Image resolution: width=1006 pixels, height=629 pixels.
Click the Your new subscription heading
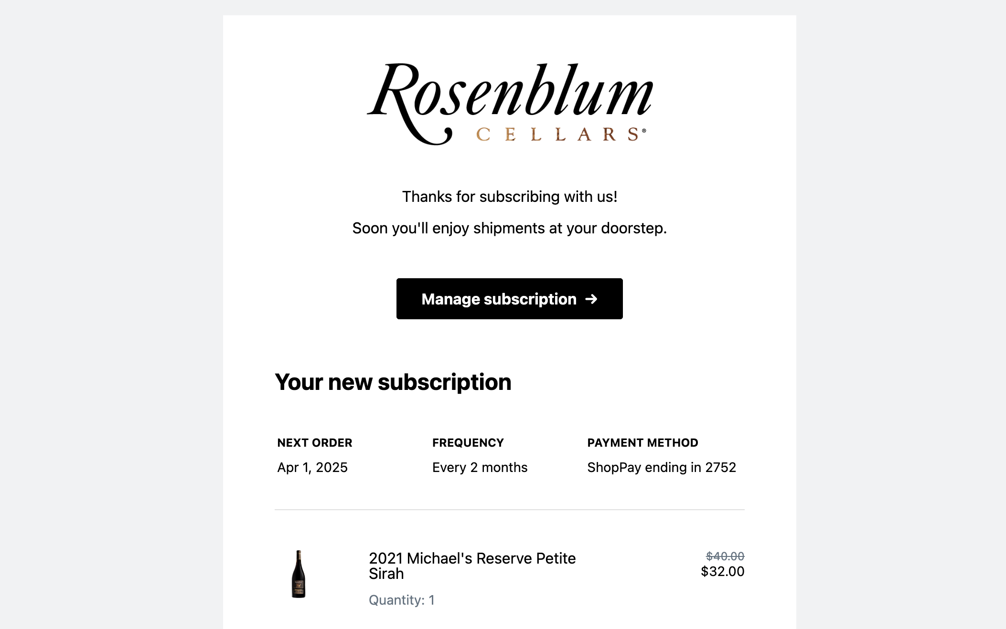point(393,382)
